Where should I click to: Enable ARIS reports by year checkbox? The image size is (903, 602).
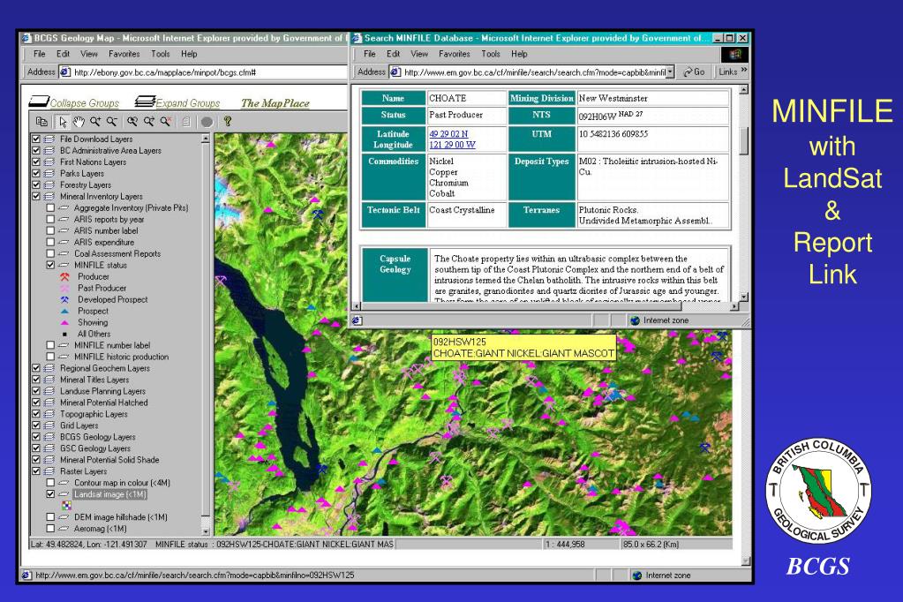click(50, 220)
